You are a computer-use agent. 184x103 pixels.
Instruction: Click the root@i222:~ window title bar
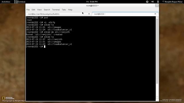click(92, 6)
